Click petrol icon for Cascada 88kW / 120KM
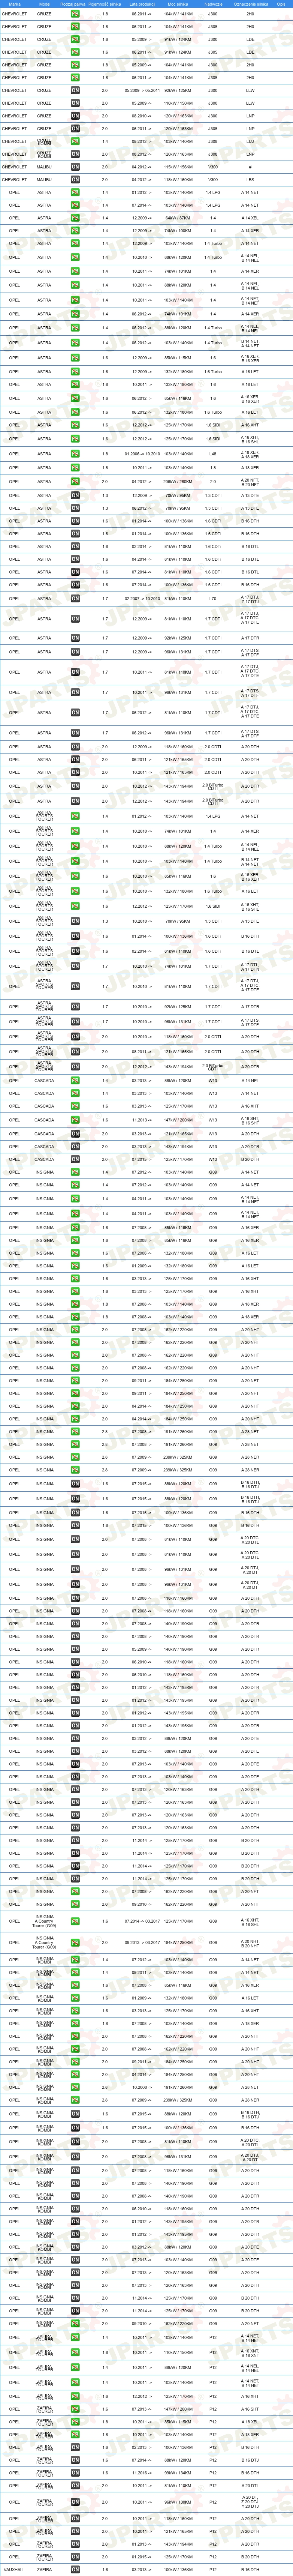The image size is (293, 2576). click(75, 1080)
